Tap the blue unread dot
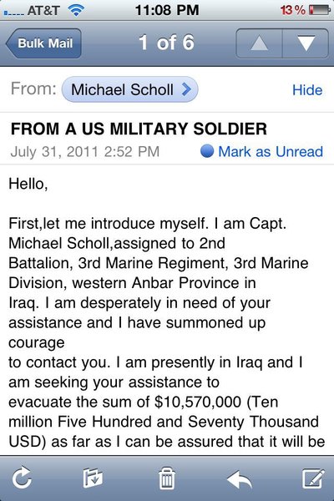The width and height of the screenshot is (334, 501). pos(207,151)
